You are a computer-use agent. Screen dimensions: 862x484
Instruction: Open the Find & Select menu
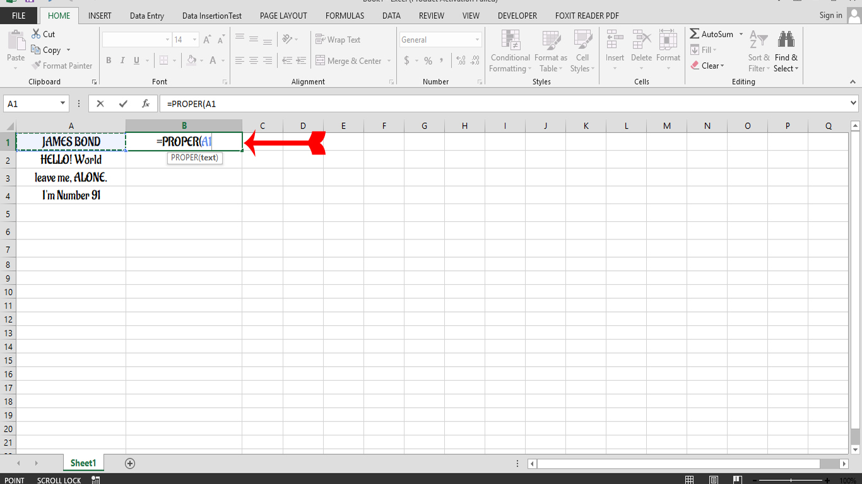click(x=786, y=51)
